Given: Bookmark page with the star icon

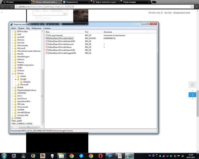Looking at the screenshot, I should 192,7.
